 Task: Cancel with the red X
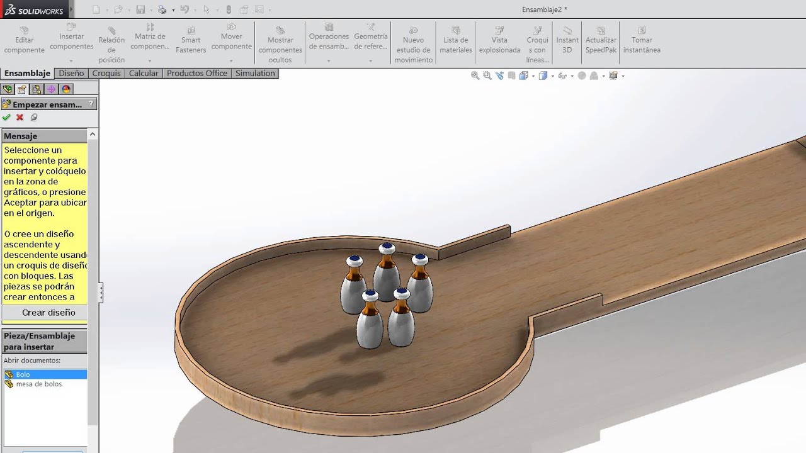tap(20, 117)
